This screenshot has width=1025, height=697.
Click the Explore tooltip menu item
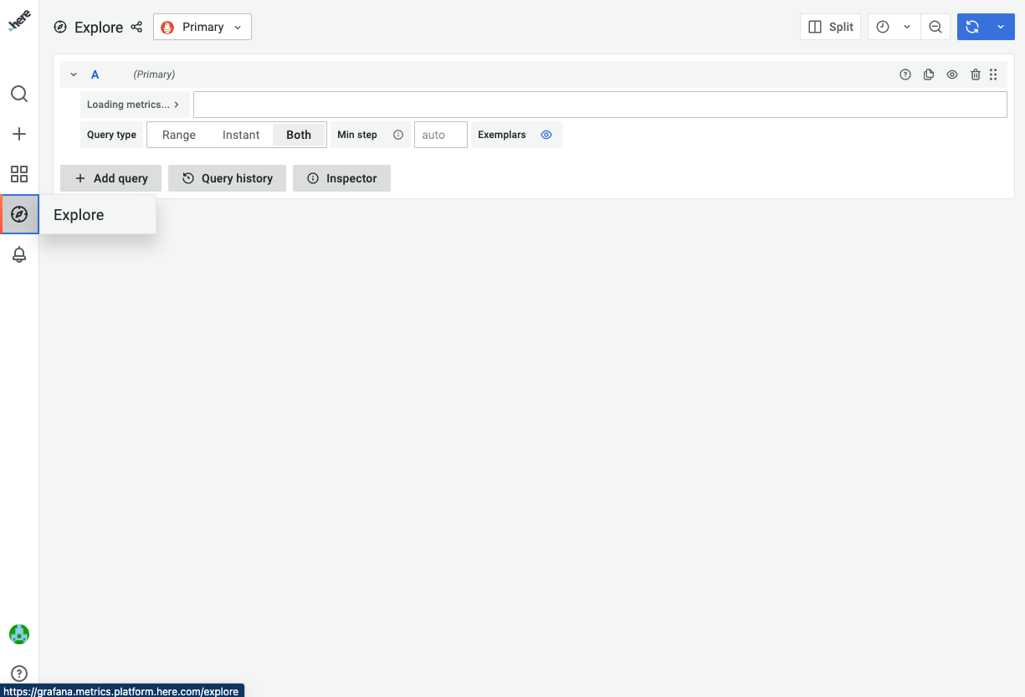coord(98,215)
